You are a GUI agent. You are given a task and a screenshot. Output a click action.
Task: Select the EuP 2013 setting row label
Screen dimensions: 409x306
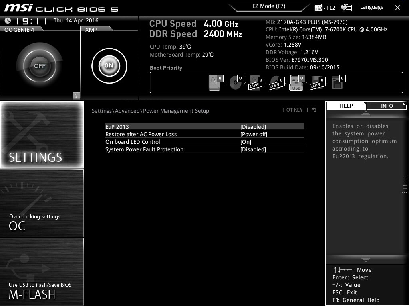pyautogui.click(x=117, y=127)
